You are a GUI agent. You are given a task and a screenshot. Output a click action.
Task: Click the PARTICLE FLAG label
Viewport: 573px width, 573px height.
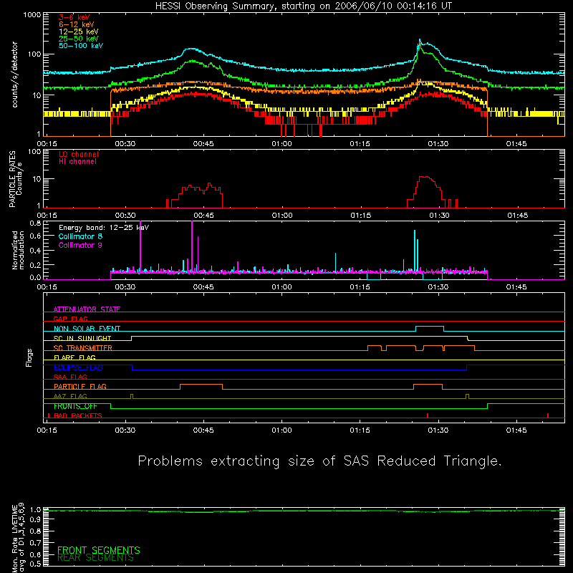80,386
